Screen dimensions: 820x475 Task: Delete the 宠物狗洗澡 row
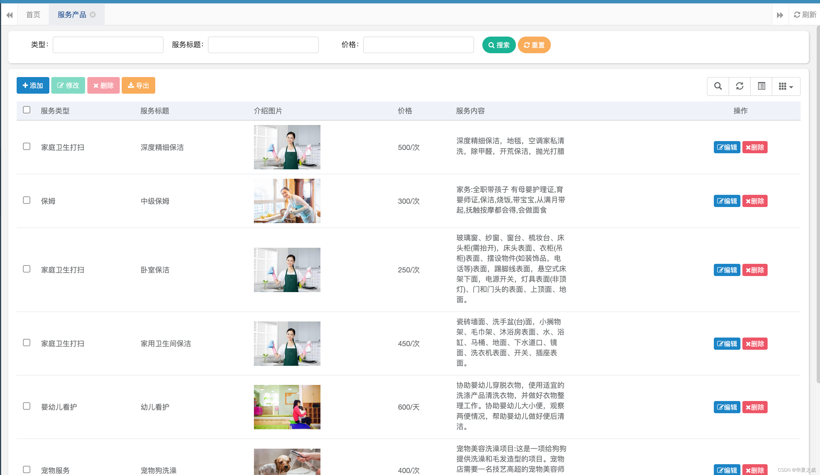[x=755, y=470]
